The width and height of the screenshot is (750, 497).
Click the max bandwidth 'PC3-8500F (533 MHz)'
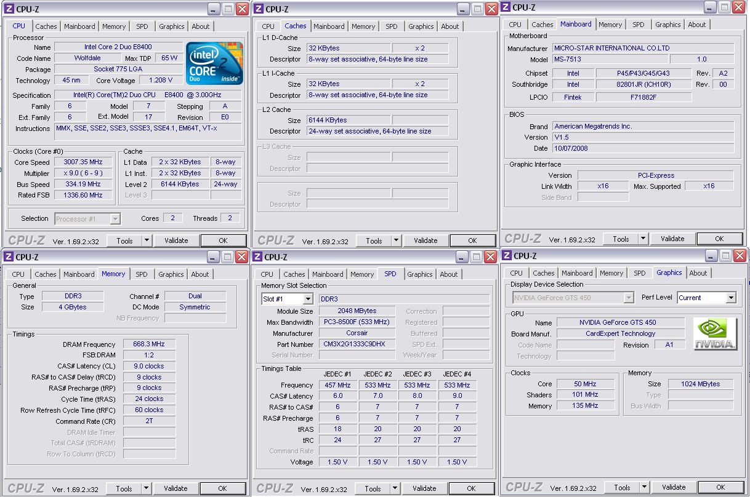click(357, 322)
